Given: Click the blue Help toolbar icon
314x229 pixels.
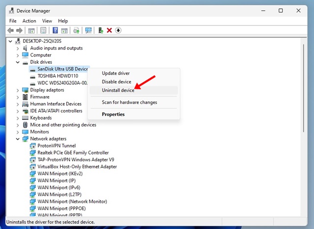Looking at the screenshot, I should (x=55, y=30).
